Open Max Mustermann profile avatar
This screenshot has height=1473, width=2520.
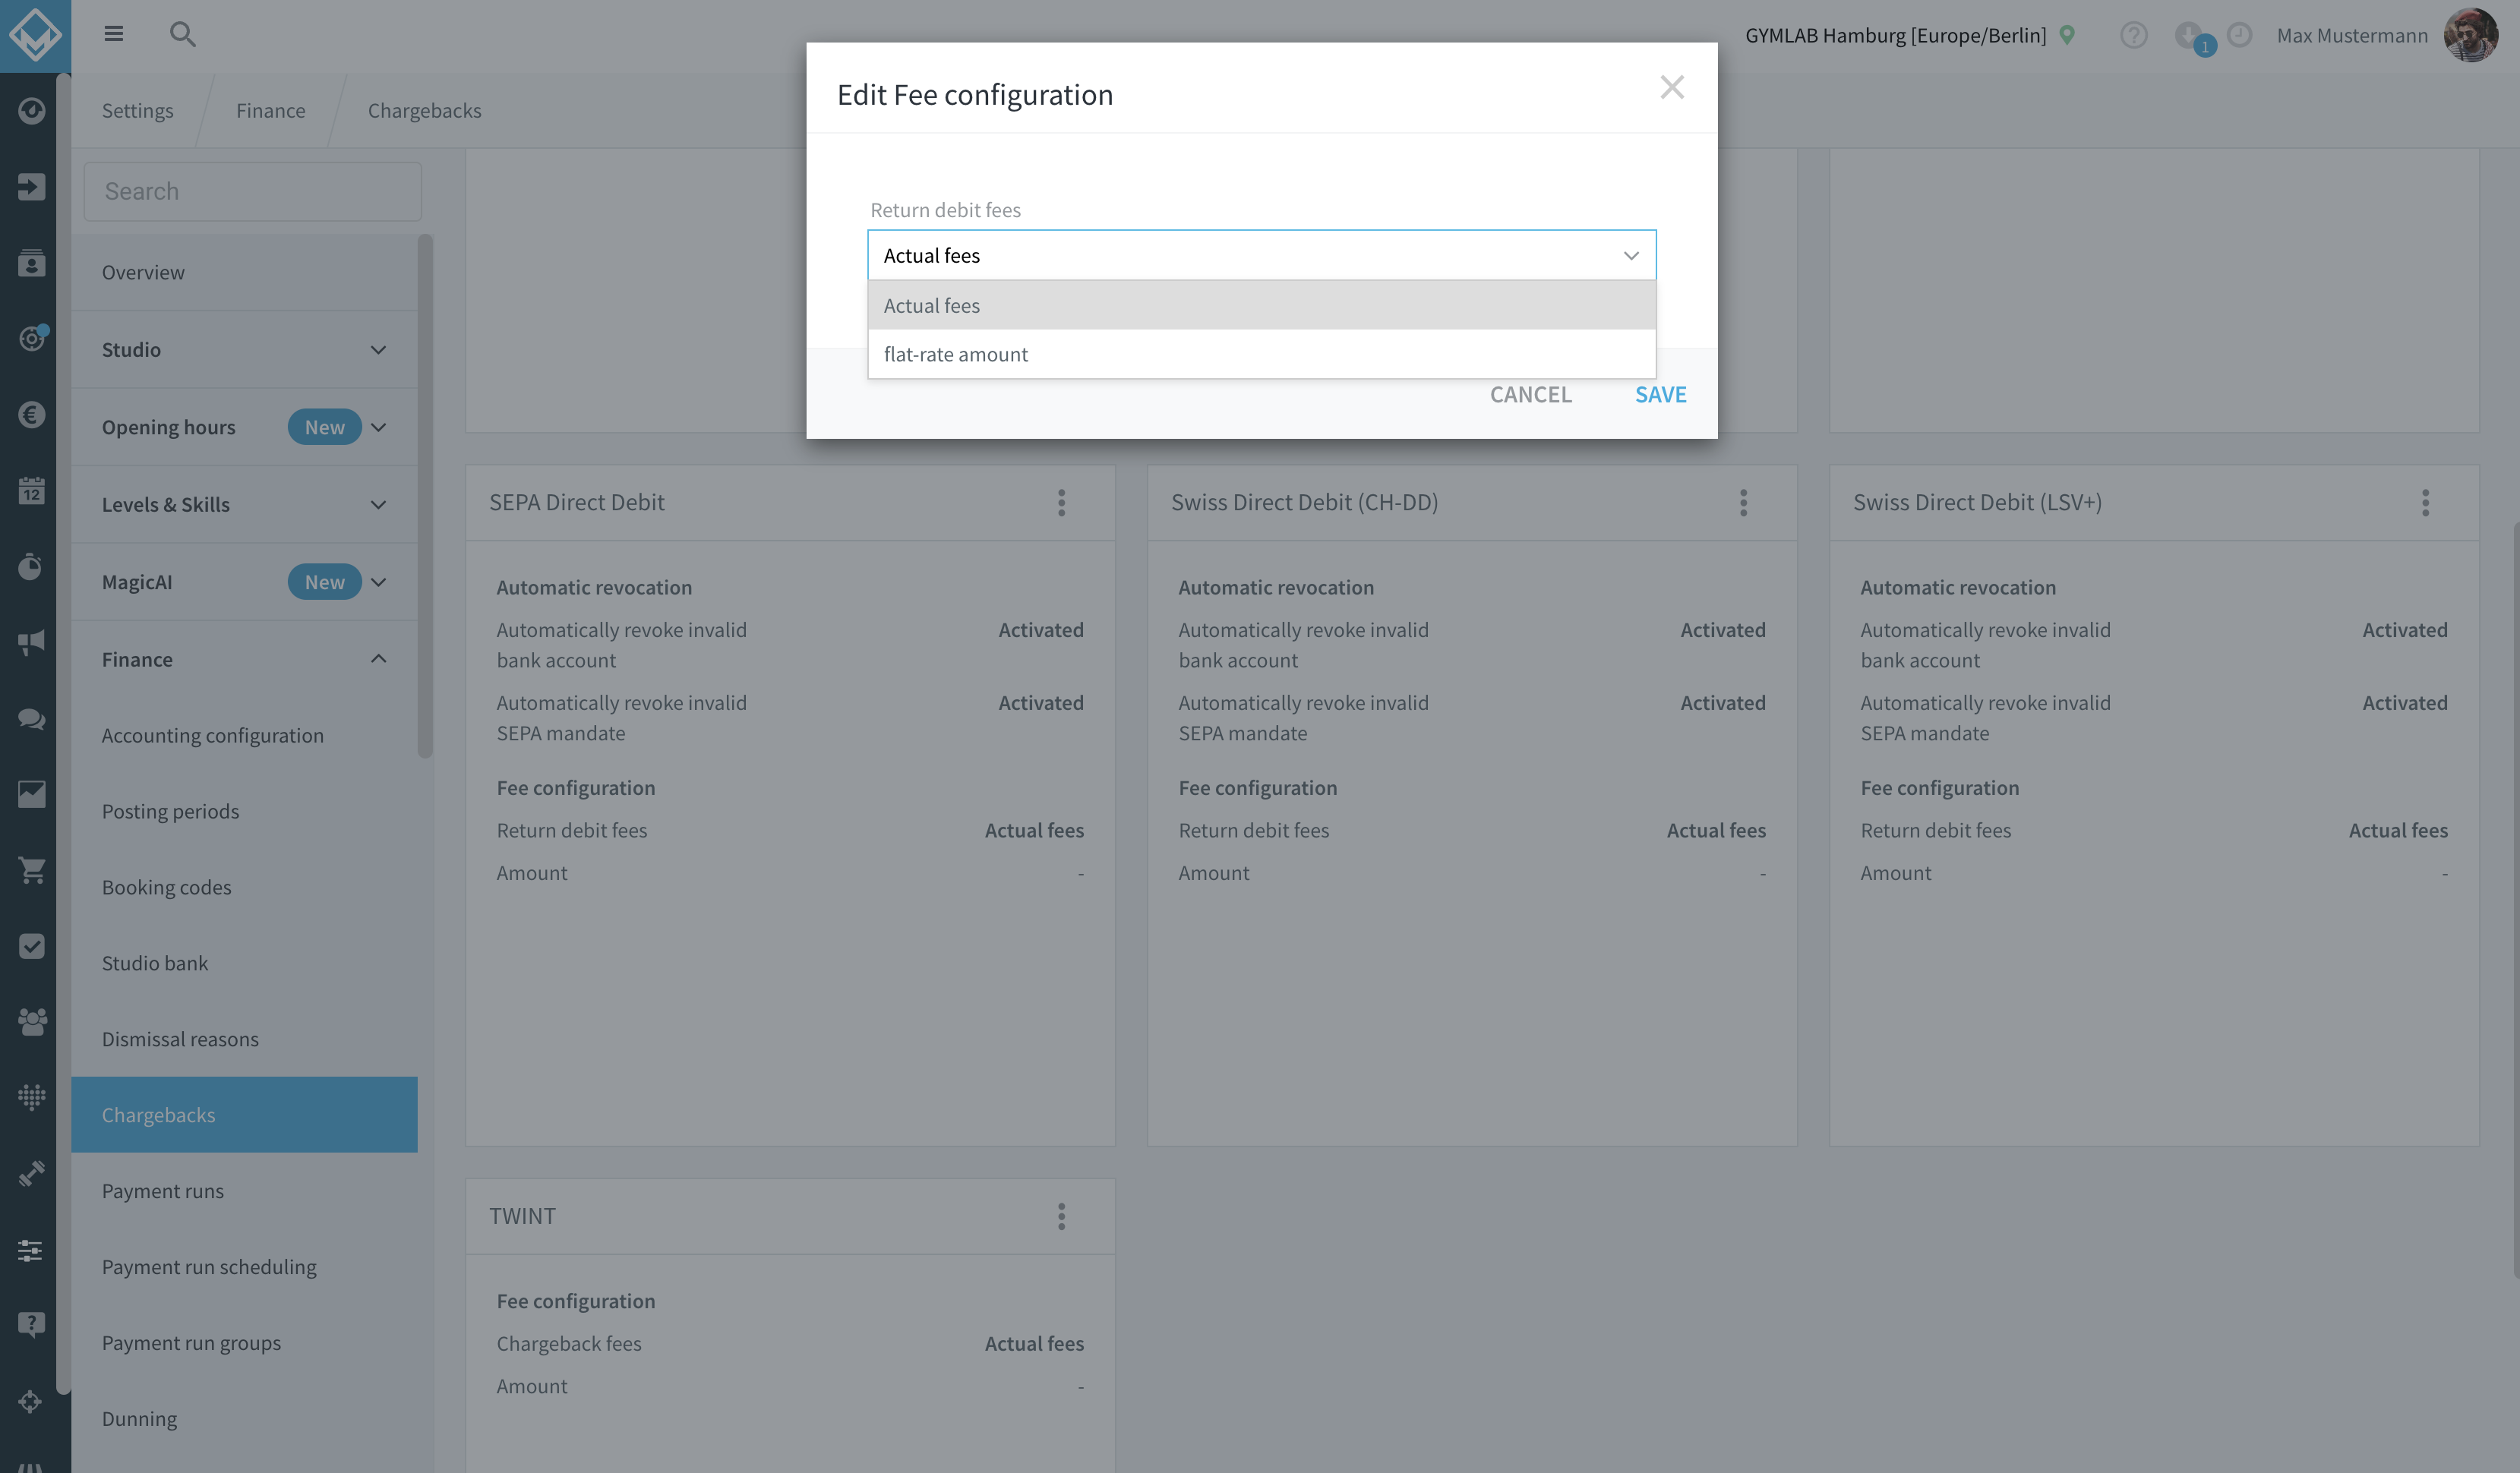tap(2470, 35)
